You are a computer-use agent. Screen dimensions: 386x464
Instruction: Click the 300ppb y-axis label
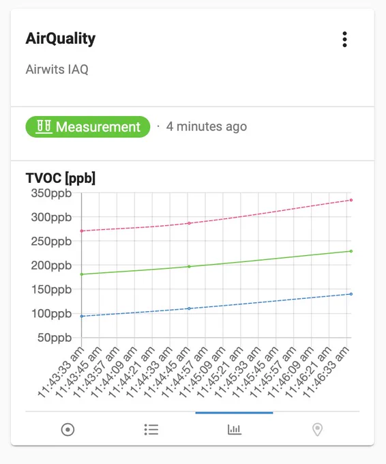pos(51,218)
